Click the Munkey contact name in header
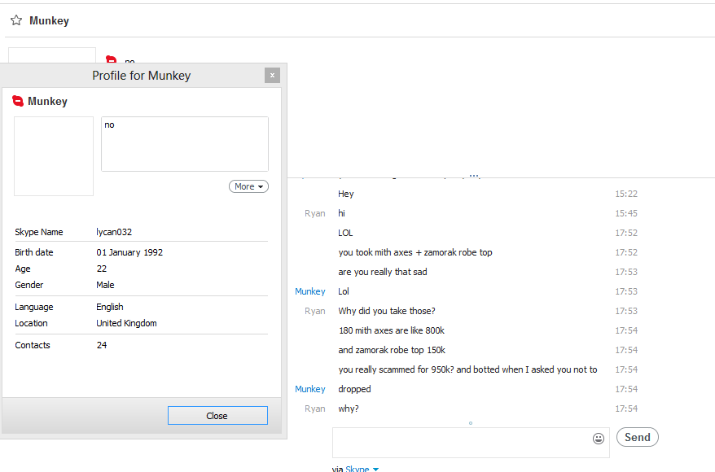Viewport: 715px width, 472px height. click(49, 21)
